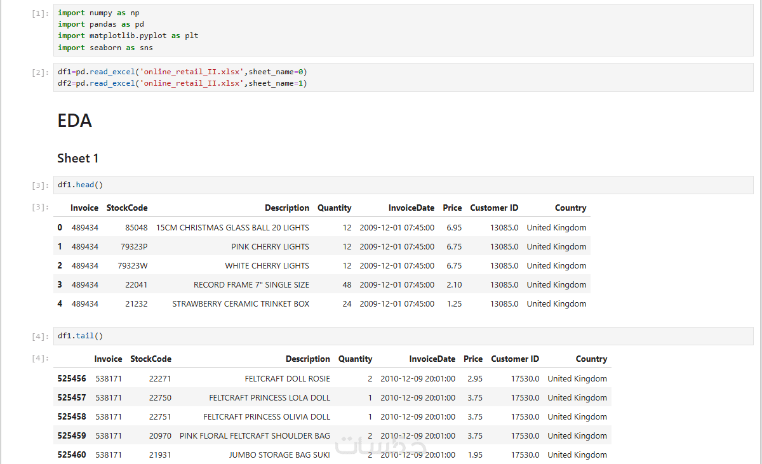This screenshot has height=464, width=762.
Task: Click the Description column header in head table
Action: click(287, 208)
